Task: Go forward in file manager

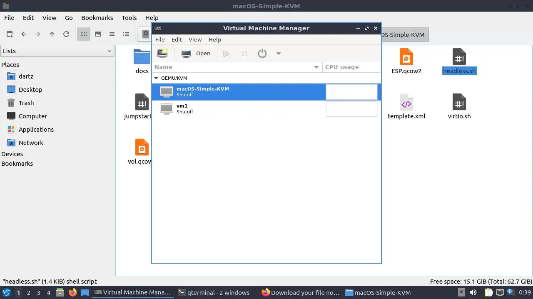Action: pyautogui.click(x=38, y=34)
